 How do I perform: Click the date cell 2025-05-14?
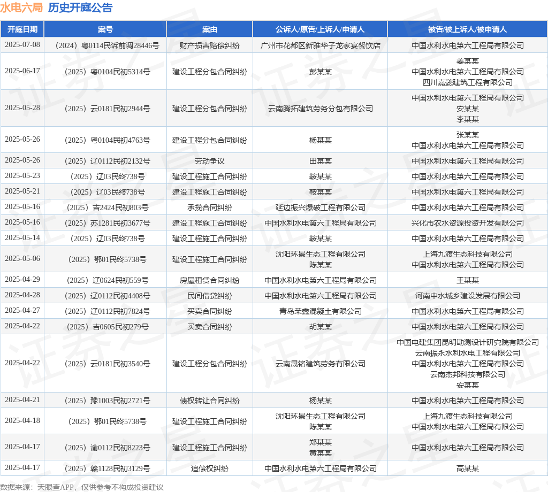point(22,238)
